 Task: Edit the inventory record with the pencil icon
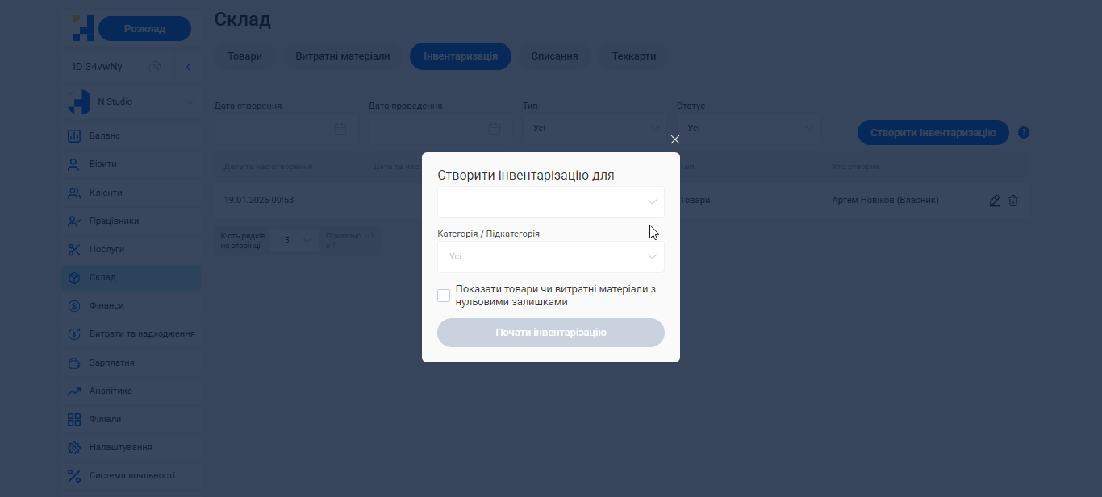click(x=995, y=201)
